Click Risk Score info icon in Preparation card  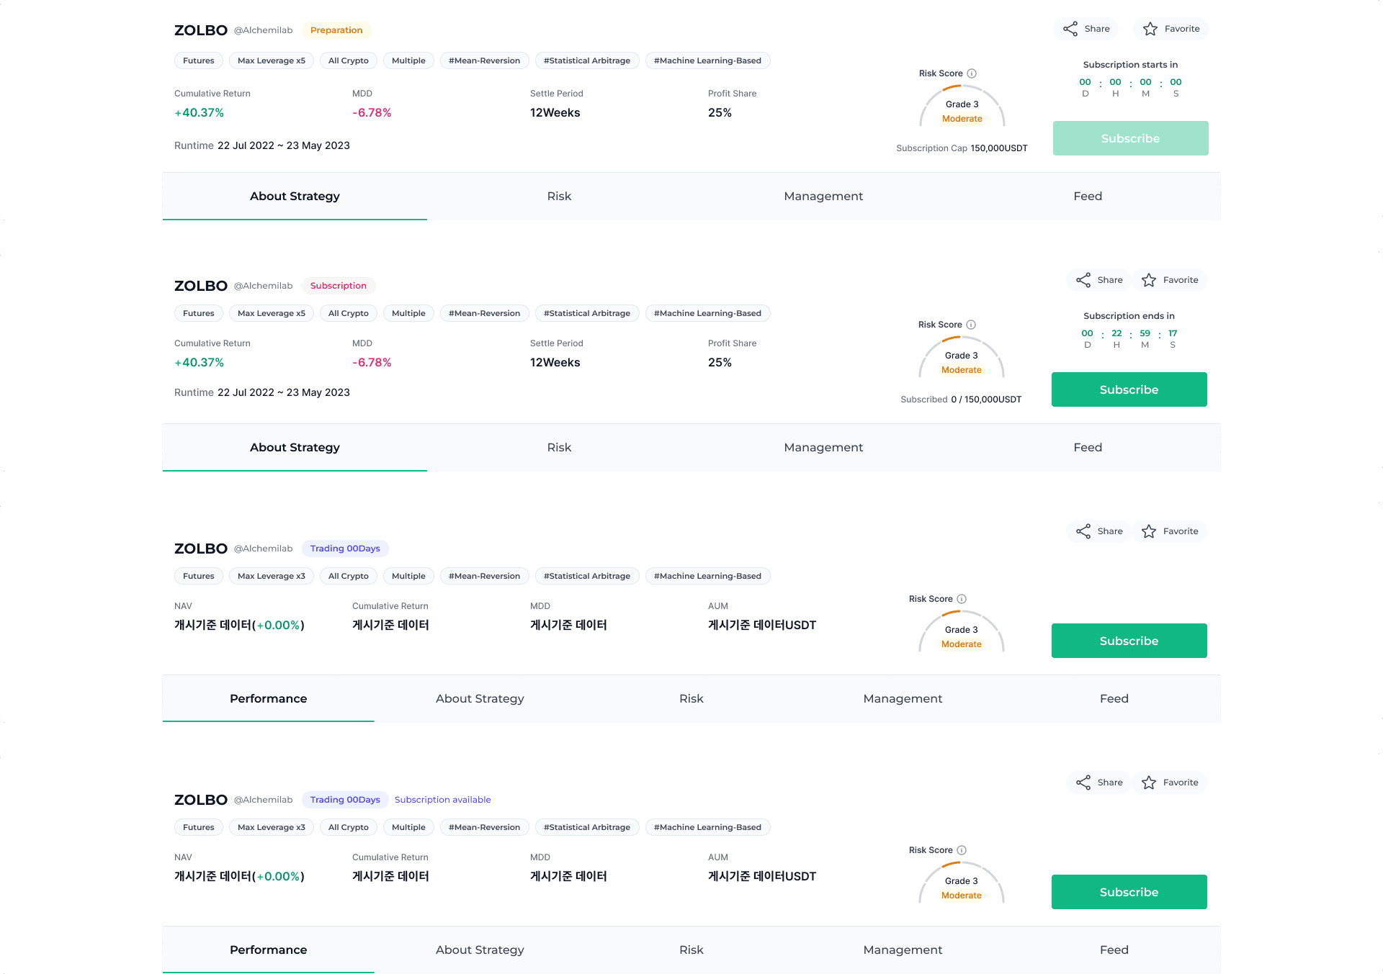coord(972,73)
